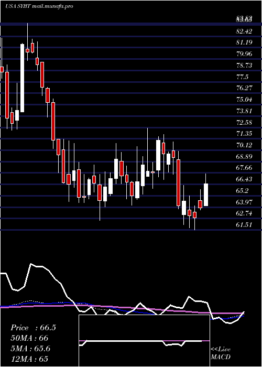
Task: Click the 71.35 price level label
Action: [x=244, y=134]
